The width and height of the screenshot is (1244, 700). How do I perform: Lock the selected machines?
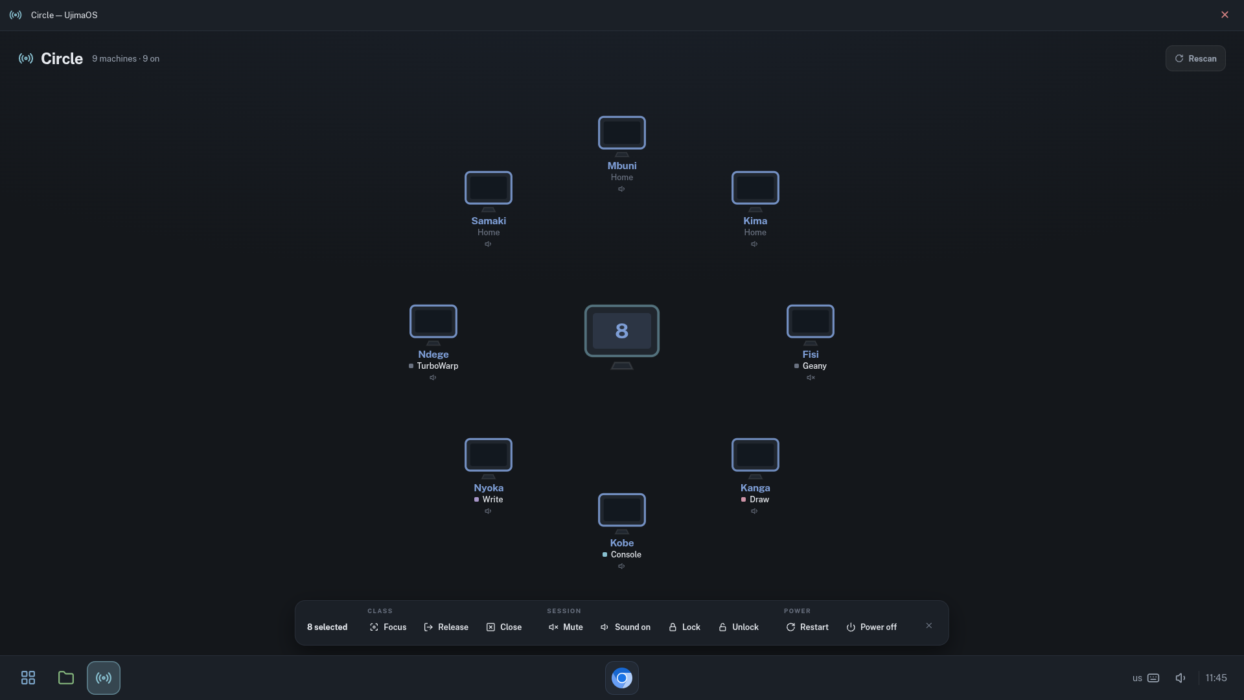click(x=684, y=627)
